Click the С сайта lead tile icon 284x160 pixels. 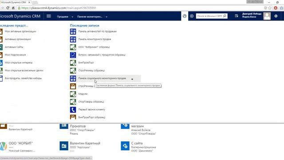tap(125, 146)
